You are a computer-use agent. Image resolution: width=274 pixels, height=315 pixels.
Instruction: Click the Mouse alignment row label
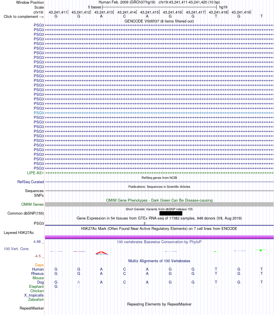point(38,278)
